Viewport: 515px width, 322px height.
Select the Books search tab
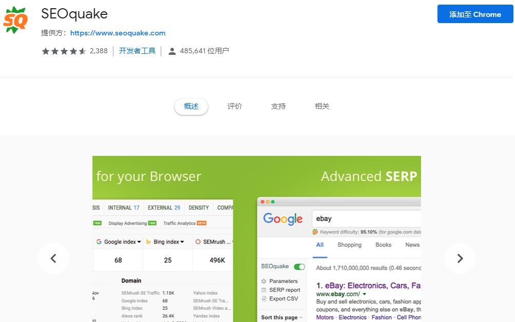(383, 245)
